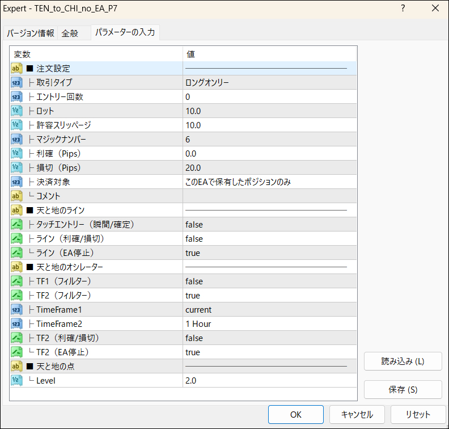Toggle タッチエントリー false value
Viewport: 449px width, 429px height.
tap(269, 224)
